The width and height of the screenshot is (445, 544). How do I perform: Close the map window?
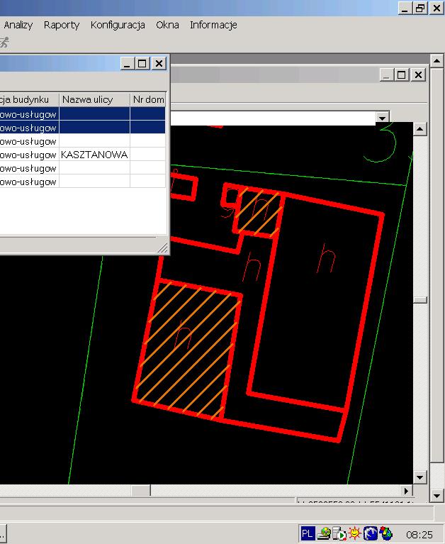[x=418, y=75]
